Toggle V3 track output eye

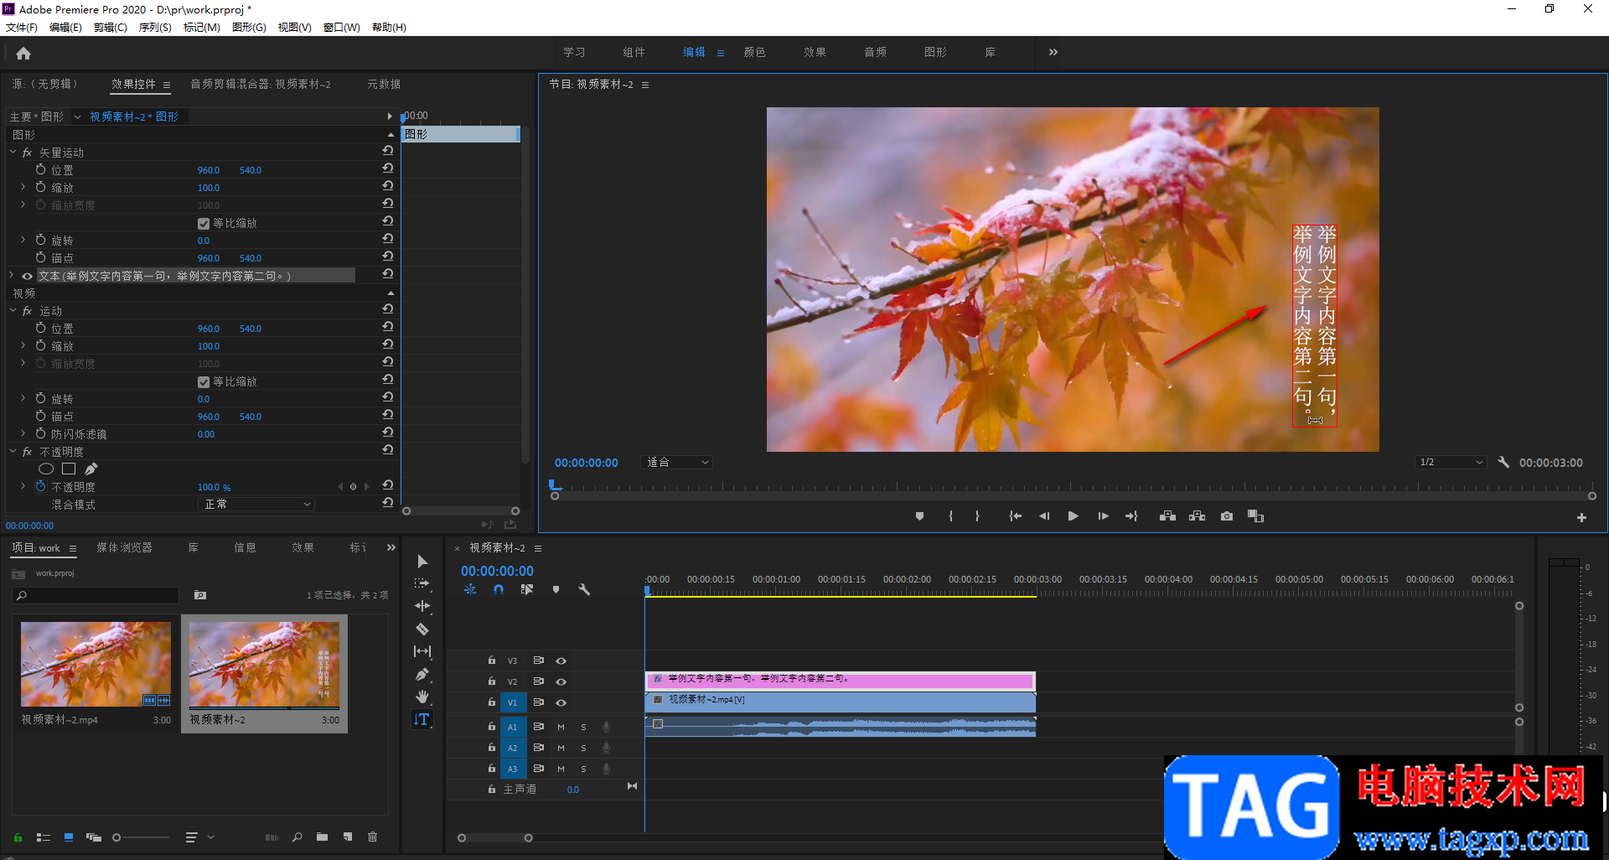tap(561, 661)
